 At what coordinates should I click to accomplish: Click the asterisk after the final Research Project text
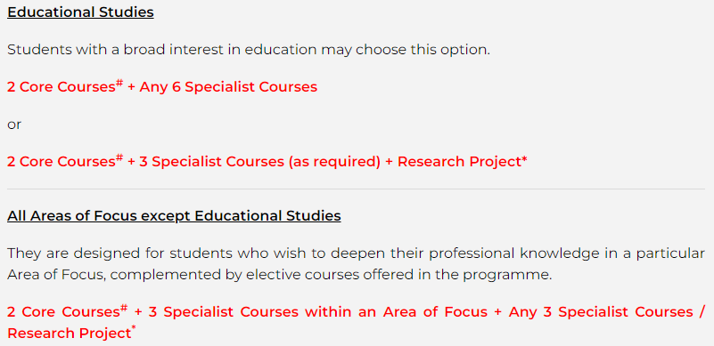134,329
